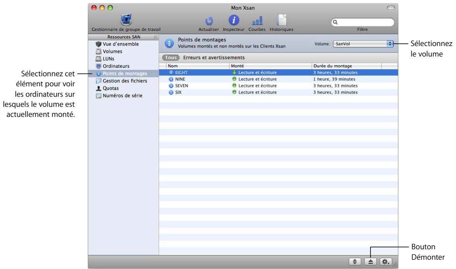Select the Erreurs et avertissements tab
The width and height of the screenshot is (456, 269).
[x=214, y=58]
